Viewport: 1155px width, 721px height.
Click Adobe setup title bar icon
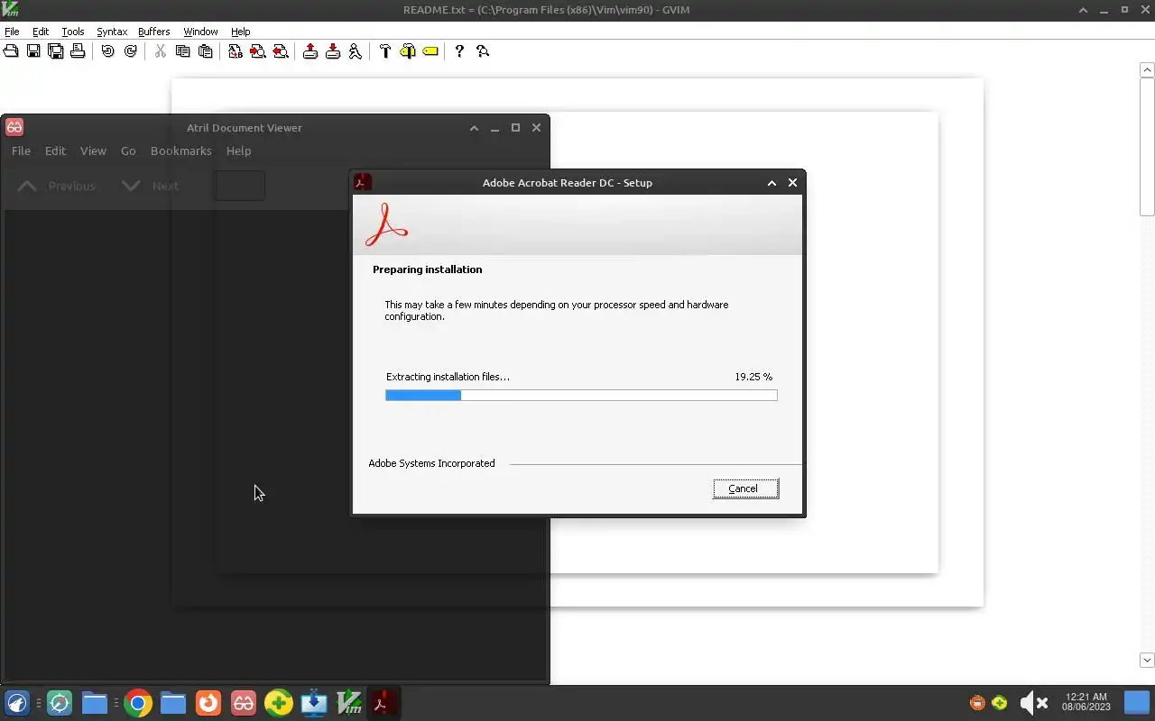pyautogui.click(x=362, y=182)
